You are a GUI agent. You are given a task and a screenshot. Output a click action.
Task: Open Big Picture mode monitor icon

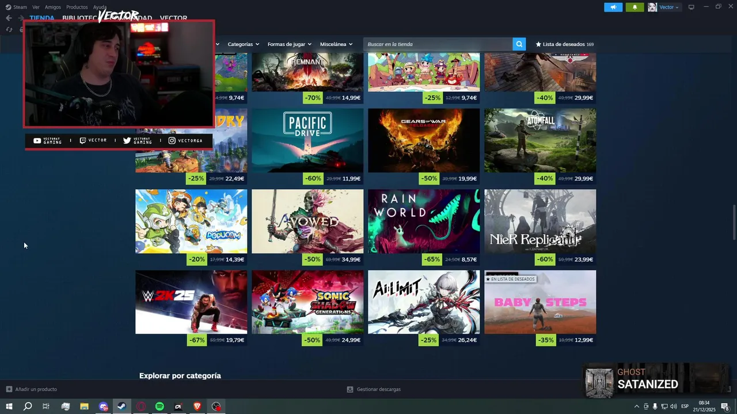692,7
